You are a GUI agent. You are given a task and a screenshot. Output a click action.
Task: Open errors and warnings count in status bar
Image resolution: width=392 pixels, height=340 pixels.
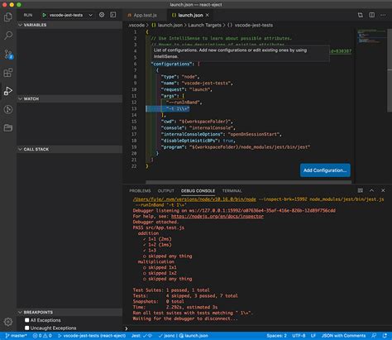coord(42,336)
